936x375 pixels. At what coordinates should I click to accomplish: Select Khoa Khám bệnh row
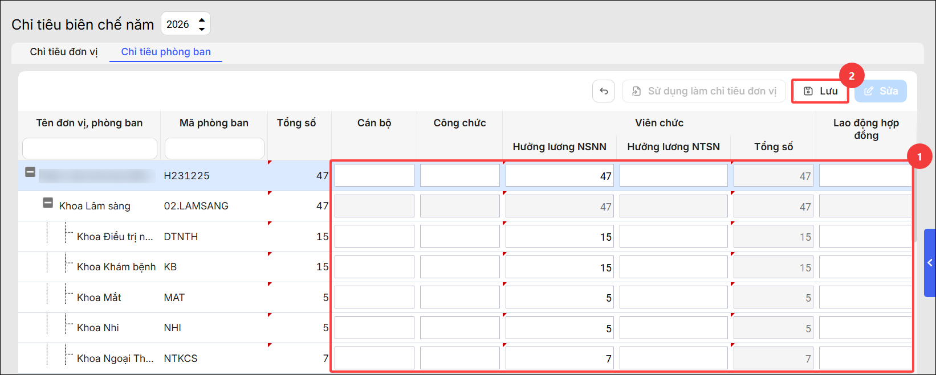coord(116,267)
